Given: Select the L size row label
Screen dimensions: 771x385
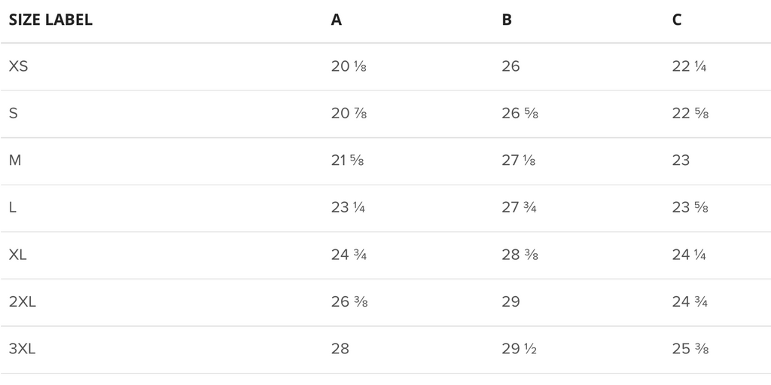Looking at the screenshot, I should point(13,207).
